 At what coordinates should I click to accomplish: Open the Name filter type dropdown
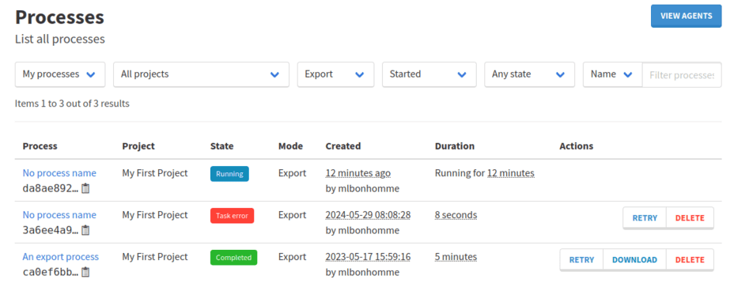(612, 74)
